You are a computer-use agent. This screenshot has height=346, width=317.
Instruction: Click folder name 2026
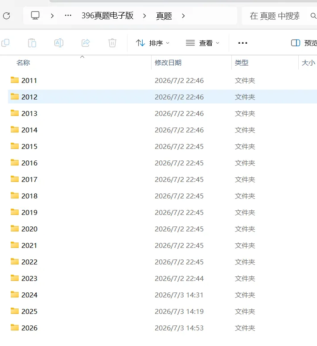coord(29,328)
